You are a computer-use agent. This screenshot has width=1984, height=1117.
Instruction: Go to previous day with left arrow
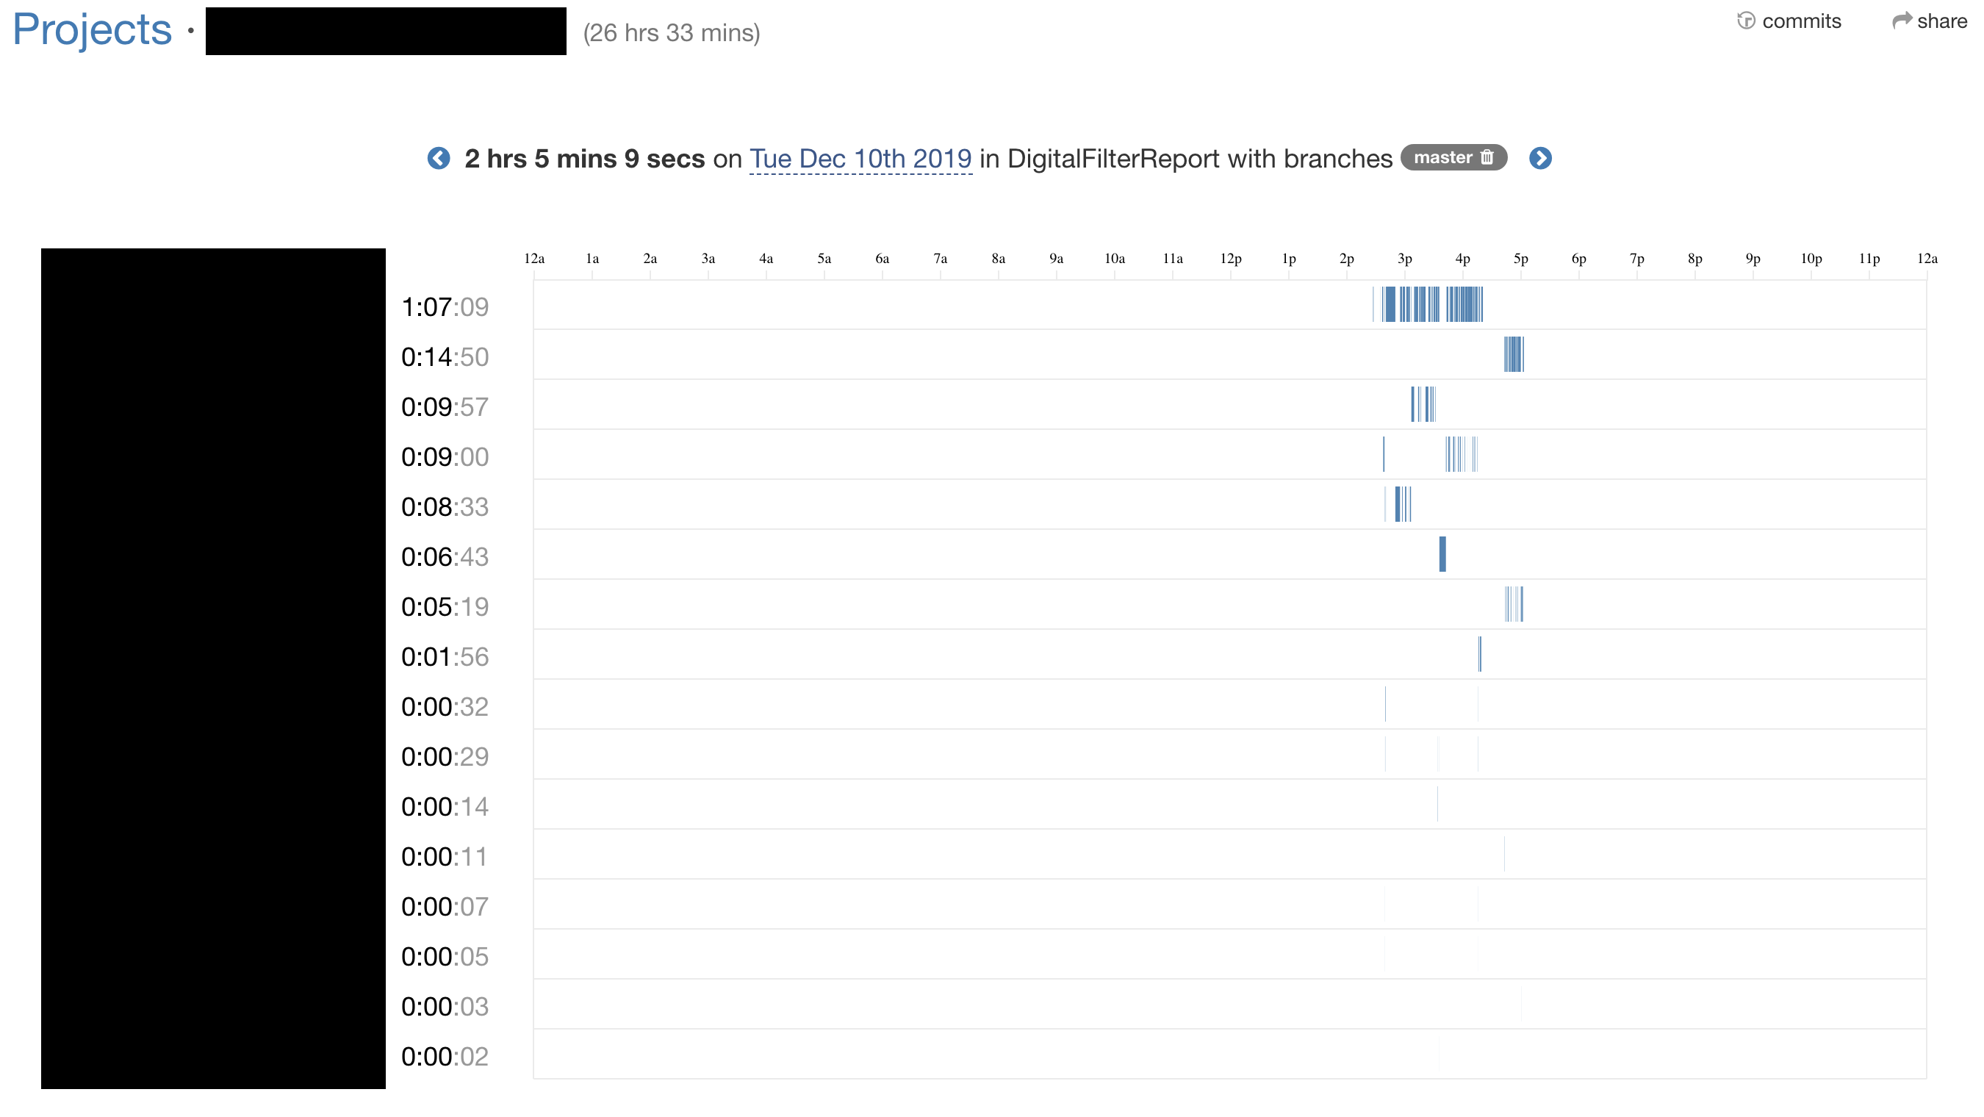(x=438, y=159)
